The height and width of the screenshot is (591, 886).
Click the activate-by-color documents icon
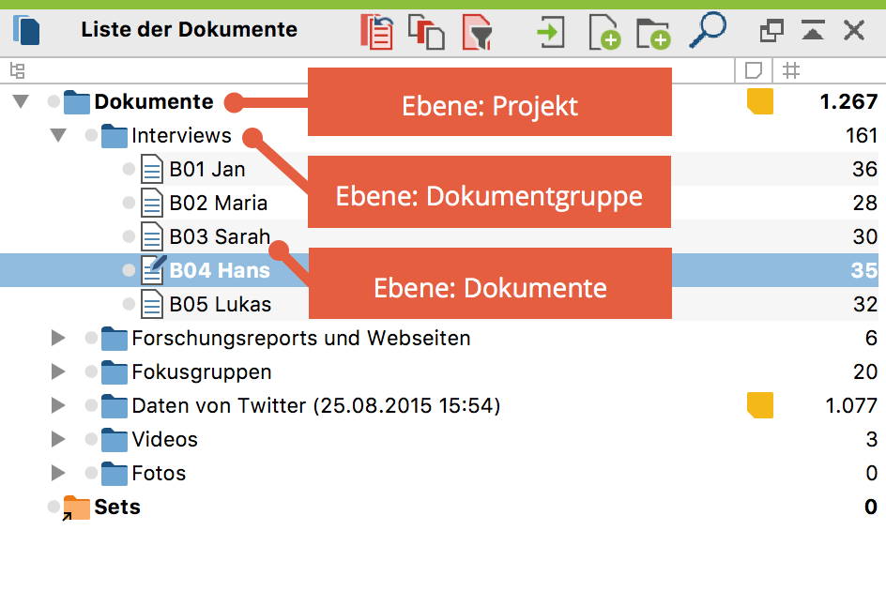tap(426, 32)
